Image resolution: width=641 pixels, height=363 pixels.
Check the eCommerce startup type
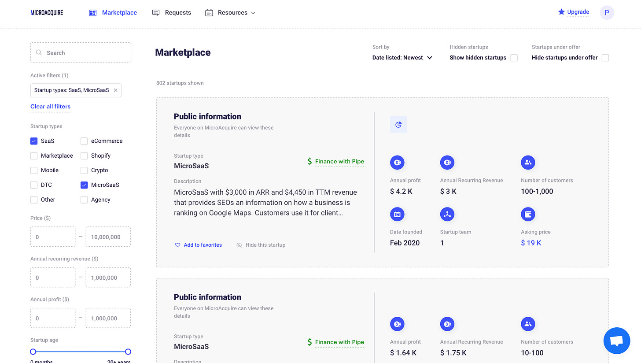click(x=84, y=141)
